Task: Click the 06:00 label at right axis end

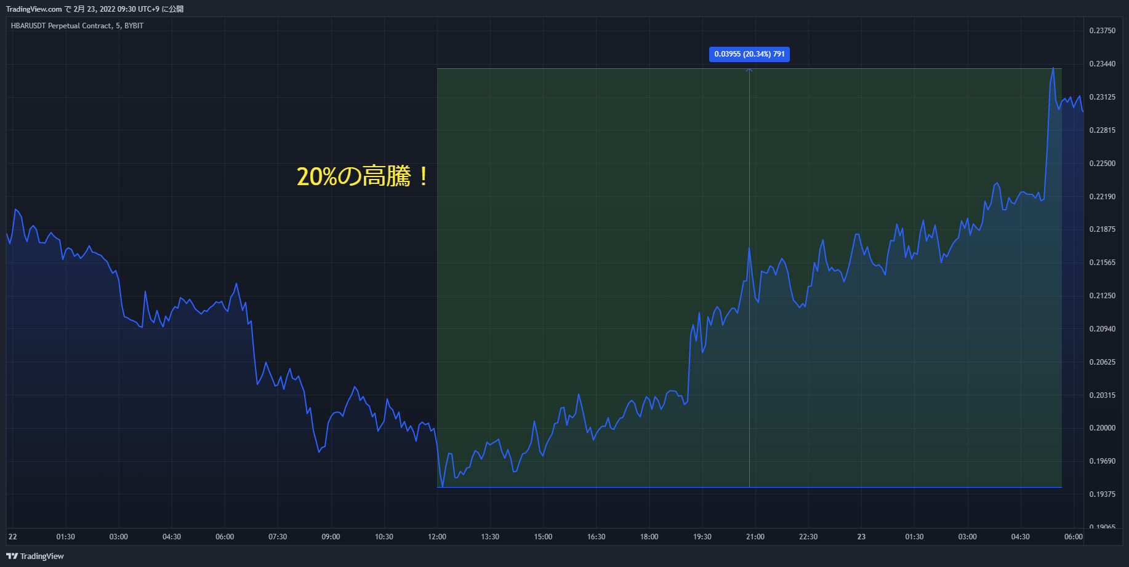Action: pos(1074,537)
